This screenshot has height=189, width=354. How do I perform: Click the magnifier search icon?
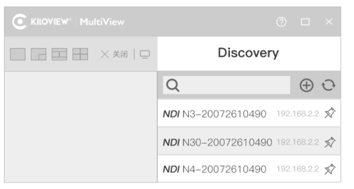pos(173,85)
